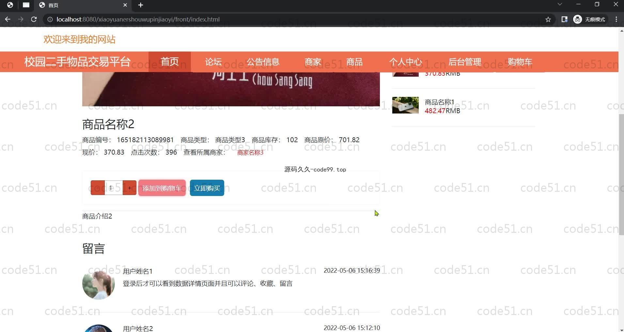Open the 商家名称3 merchant link
The width and height of the screenshot is (624, 332).
point(250,152)
